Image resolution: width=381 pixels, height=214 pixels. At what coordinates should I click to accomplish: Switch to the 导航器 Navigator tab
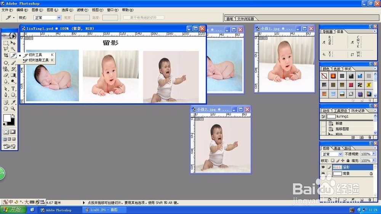328,32
